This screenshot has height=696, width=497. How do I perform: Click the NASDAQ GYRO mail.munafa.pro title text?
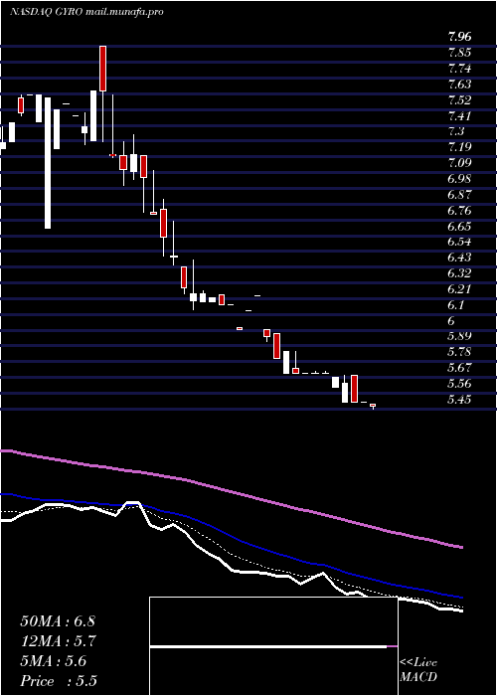[x=86, y=12]
